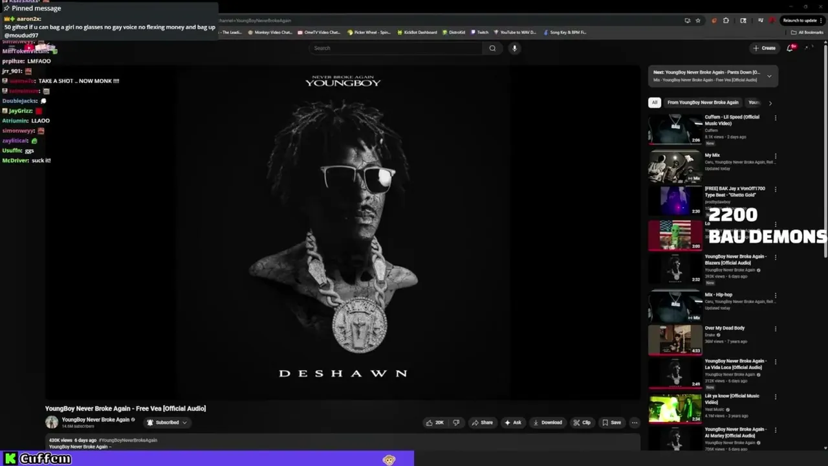828x466 pixels.
Task: Click the Clip button
Action: tap(582, 423)
